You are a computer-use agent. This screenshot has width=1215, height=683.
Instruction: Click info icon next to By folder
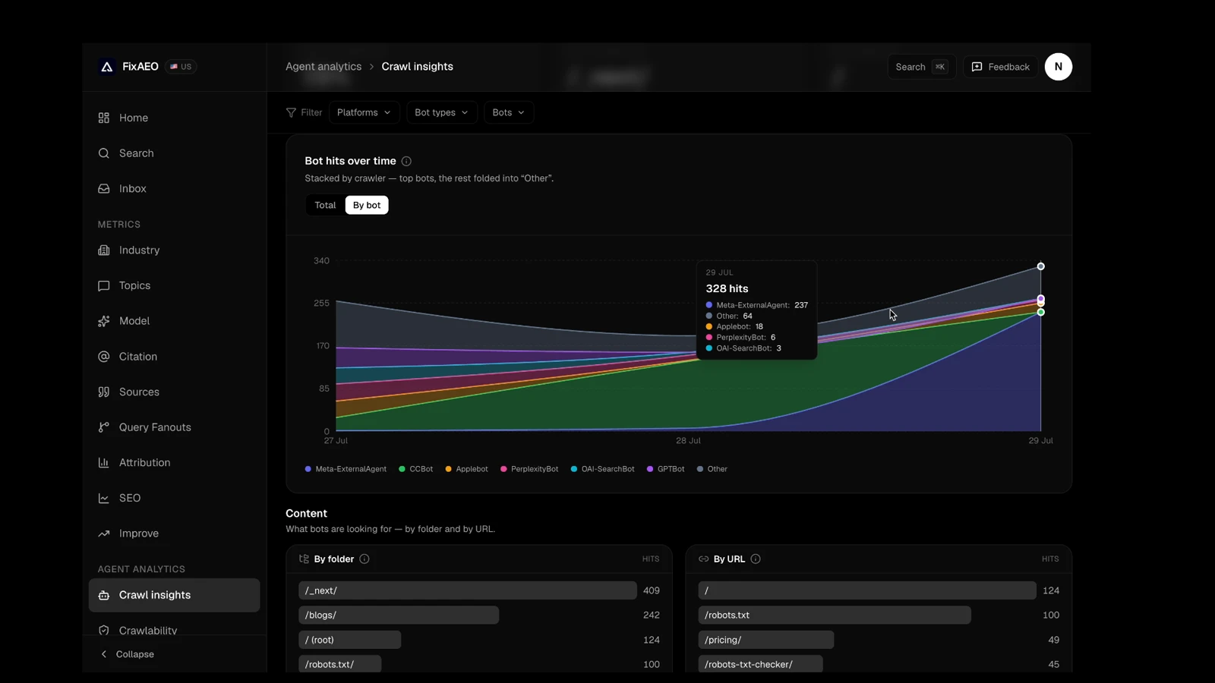[x=364, y=559]
